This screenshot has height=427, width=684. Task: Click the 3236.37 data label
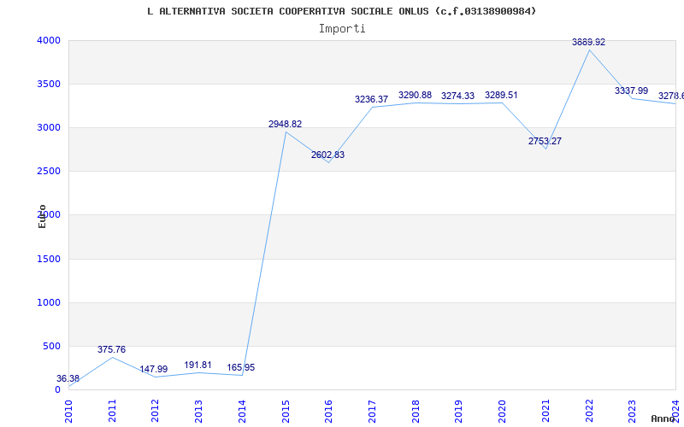click(371, 99)
